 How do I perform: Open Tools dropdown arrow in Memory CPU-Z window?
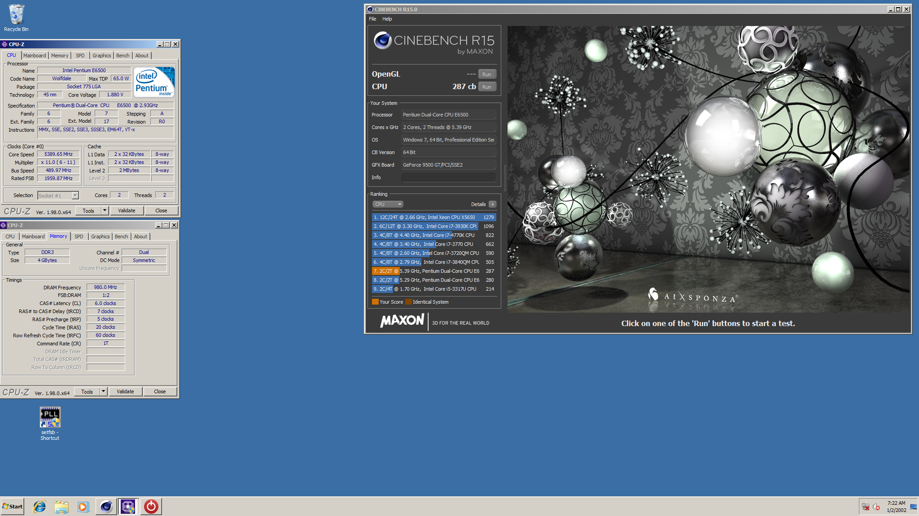click(x=103, y=391)
